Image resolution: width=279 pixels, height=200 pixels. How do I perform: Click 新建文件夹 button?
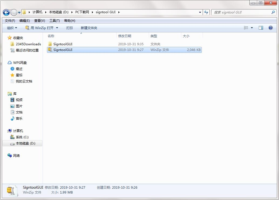[89, 28]
